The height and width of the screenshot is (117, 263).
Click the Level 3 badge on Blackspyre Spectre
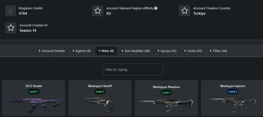[233, 92]
